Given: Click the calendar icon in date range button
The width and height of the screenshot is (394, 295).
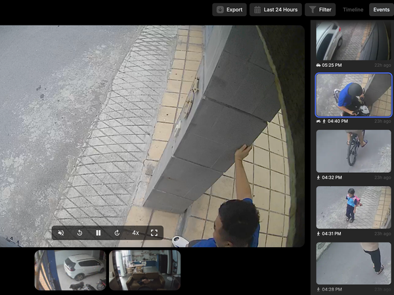Looking at the screenshot, I should tap(257, 10).
